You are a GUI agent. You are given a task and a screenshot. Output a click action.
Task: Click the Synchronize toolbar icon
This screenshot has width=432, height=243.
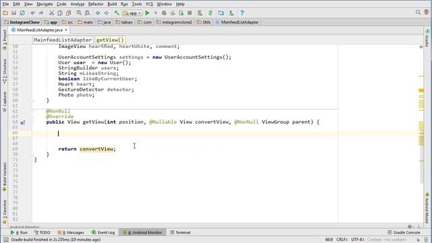click(22, 13)
